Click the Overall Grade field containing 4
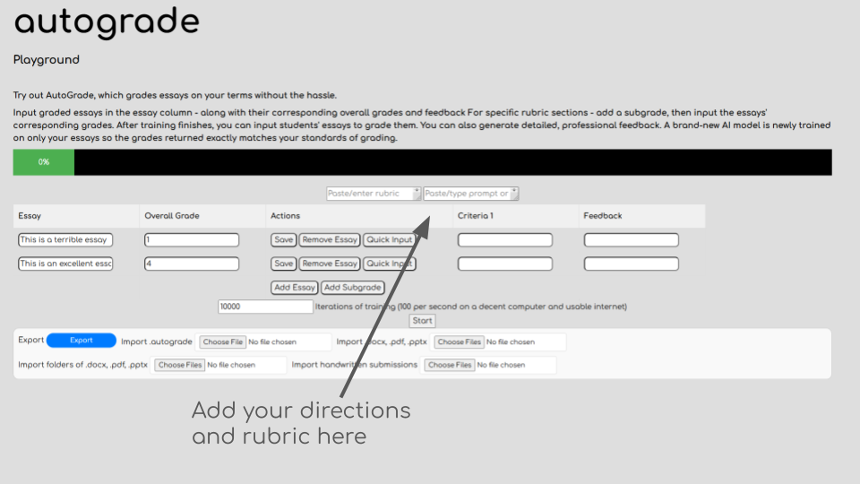Image resolution: width=860 pixels, height=484 pixels. click(192, 264)
